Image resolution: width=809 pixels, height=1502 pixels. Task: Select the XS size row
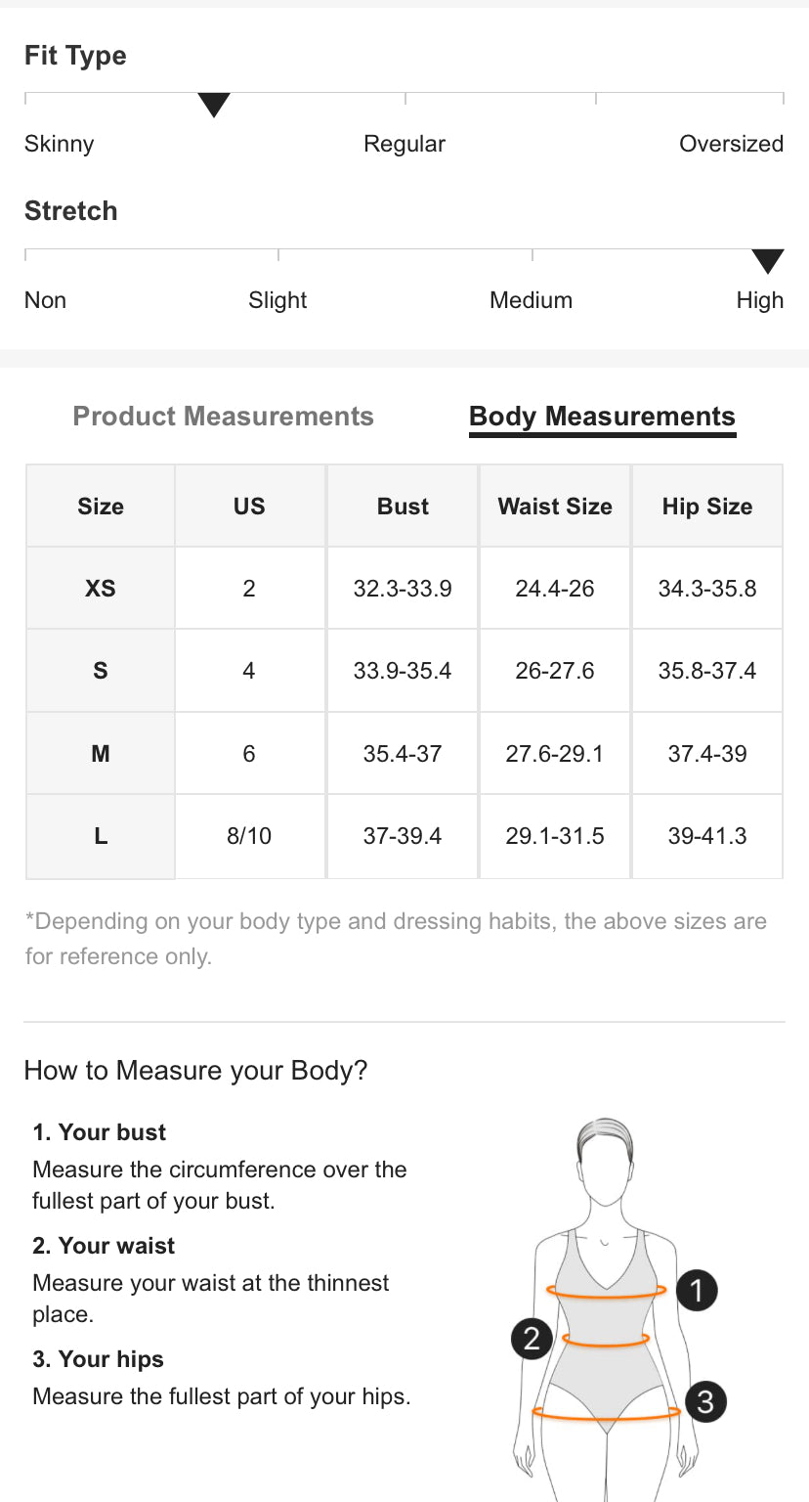[101, 589]
